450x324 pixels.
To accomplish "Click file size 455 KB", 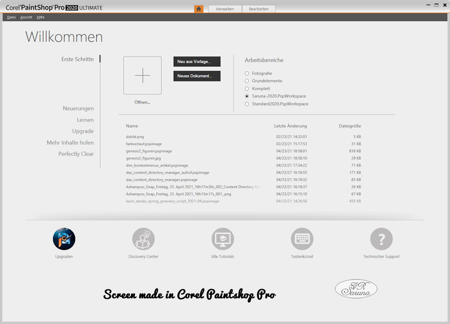I will tap(355, 201).
